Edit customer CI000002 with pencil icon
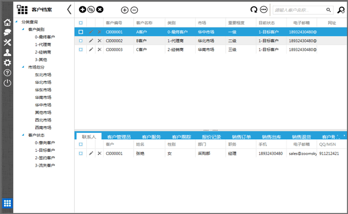 [91, 41]
